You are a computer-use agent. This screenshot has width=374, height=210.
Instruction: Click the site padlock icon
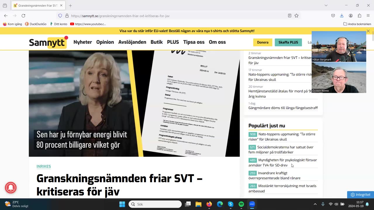[x=67, y=16]
